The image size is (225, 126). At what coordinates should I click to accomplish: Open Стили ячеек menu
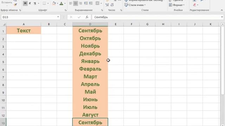135,5
